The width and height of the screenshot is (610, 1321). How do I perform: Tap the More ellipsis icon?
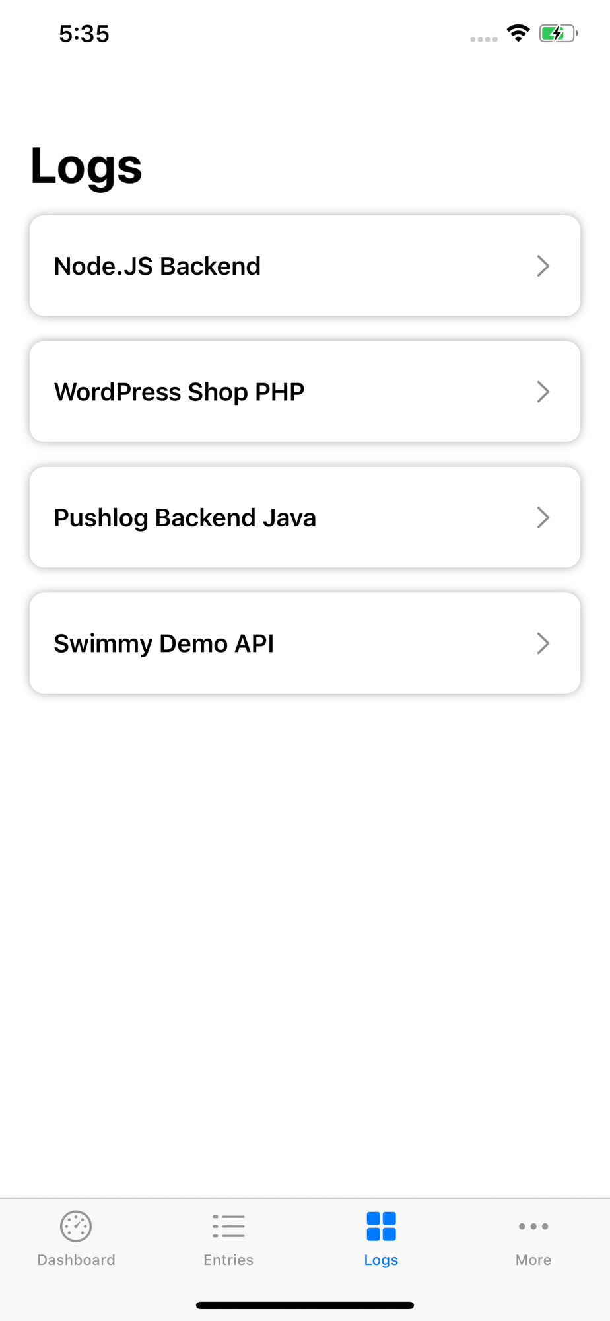point(533,1227)
